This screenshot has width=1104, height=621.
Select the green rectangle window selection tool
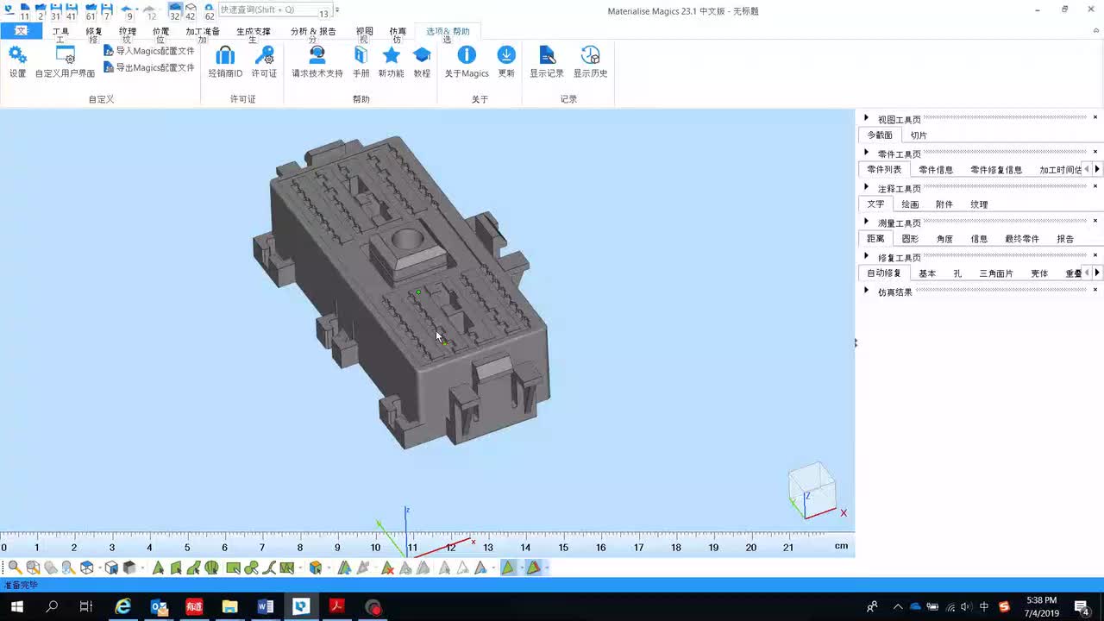[233, 568]
